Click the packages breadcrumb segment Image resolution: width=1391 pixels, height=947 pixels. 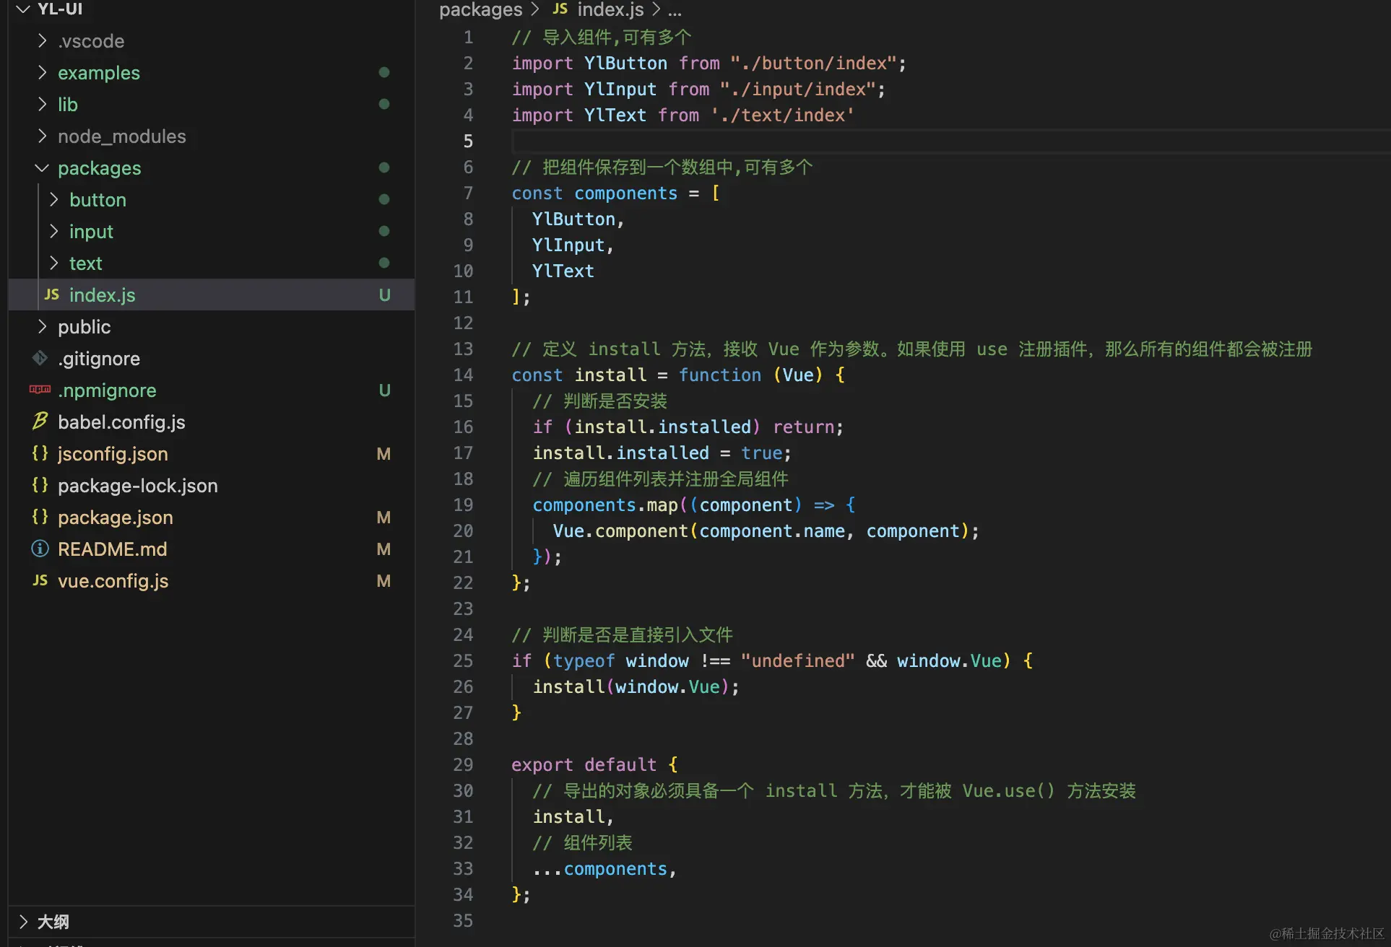click(480, 9)
